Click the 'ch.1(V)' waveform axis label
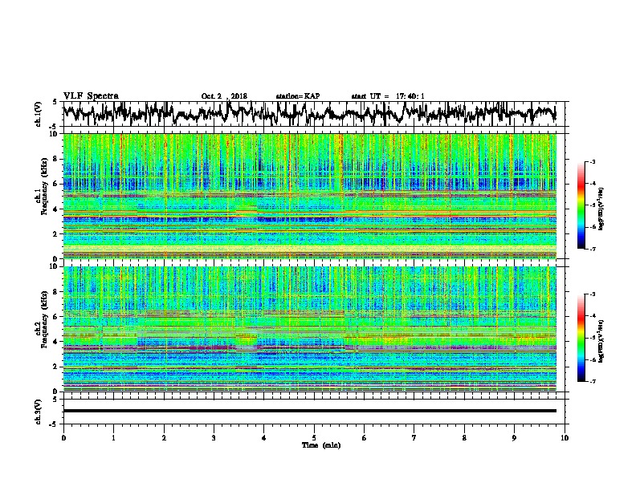Viewport: 636px width, 491px height. pyautogui.click(x=39, y=114)
